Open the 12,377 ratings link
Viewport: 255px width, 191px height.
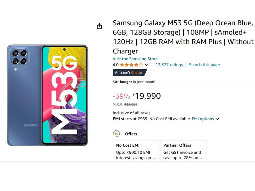point(169,65)
